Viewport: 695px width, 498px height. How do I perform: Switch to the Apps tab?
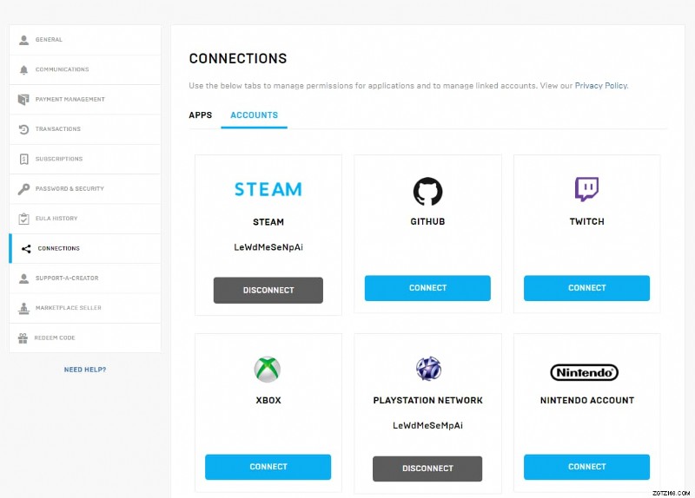tap(200, 115)
